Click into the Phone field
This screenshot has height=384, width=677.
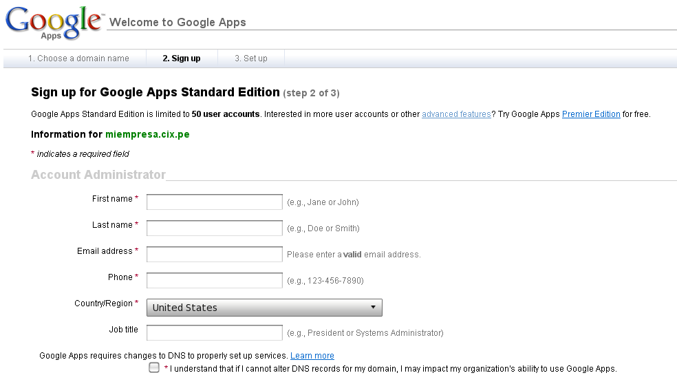215,280
